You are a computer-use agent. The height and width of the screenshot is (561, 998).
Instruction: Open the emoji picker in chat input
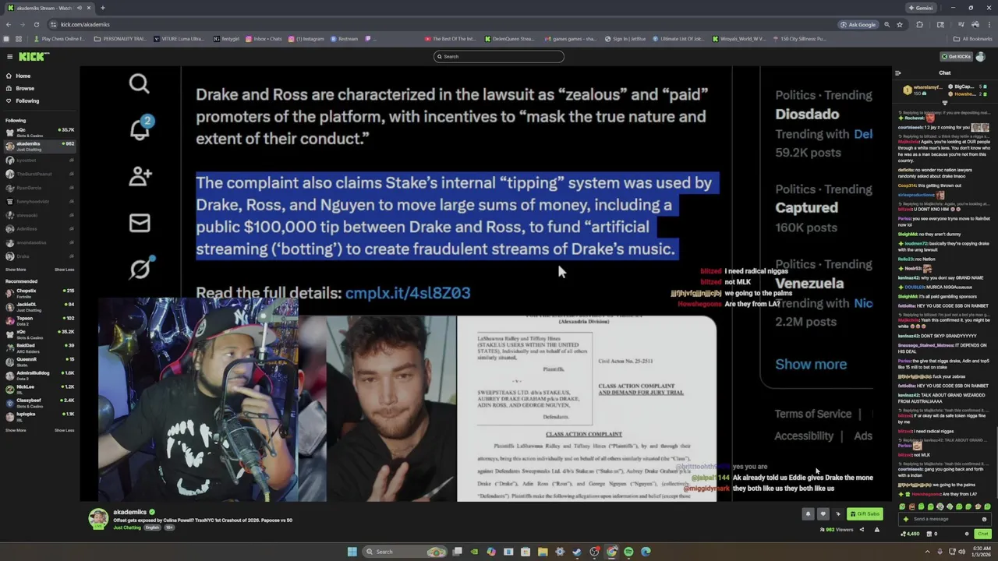point(984,519)
